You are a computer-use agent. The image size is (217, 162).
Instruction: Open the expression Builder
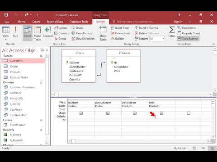point(118,39)
